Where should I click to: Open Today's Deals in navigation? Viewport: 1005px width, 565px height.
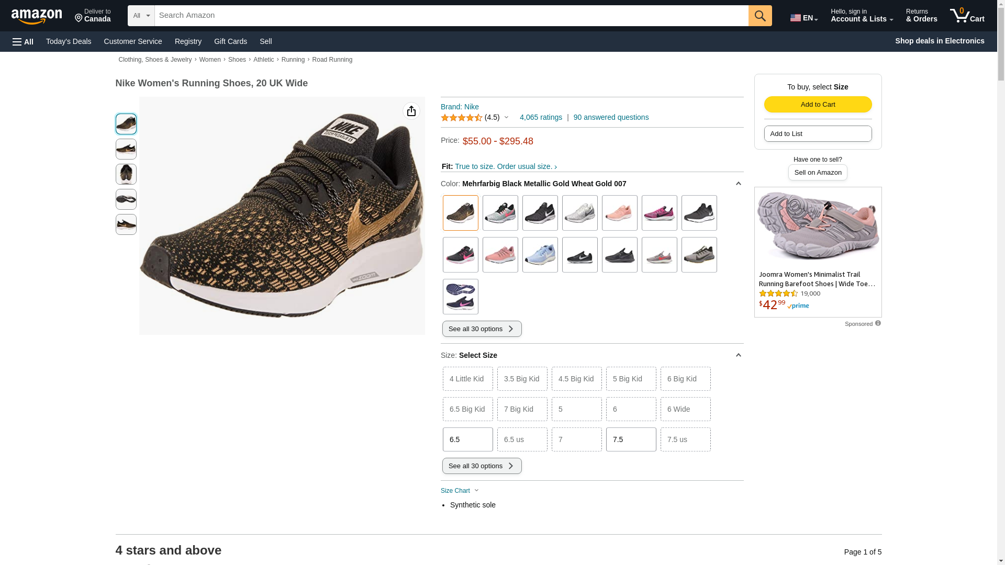(x=69, y=41)
